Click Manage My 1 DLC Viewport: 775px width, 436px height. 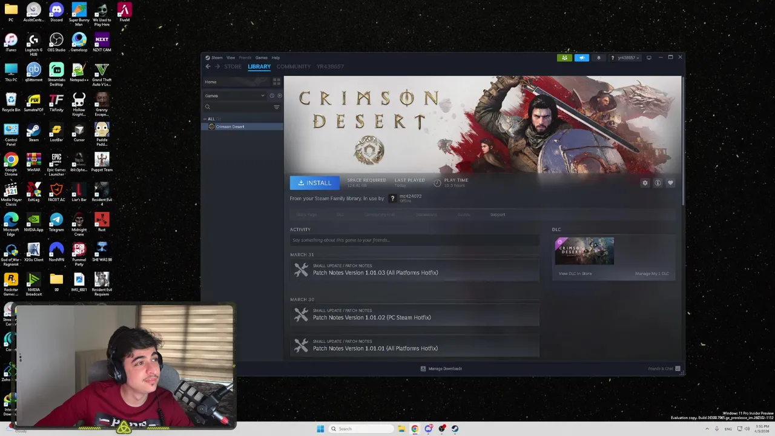652,274
